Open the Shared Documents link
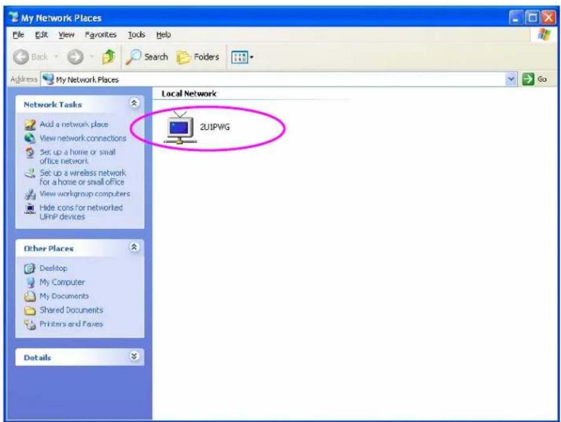 (71, 310)
